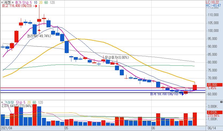Select the price chart 5-day MA legend
223x131 pixels.
pyautogui.click(x=31, y=2)
